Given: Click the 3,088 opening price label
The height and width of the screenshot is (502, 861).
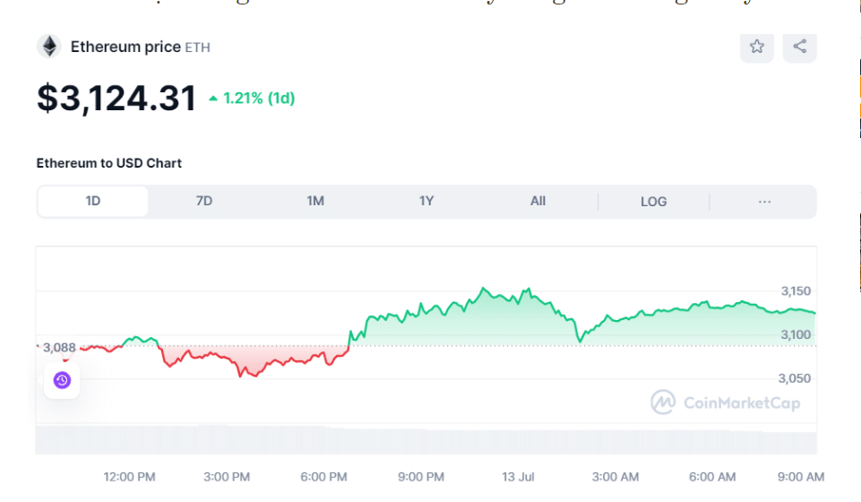Looking at the screenshot, I should pos(59,348).
